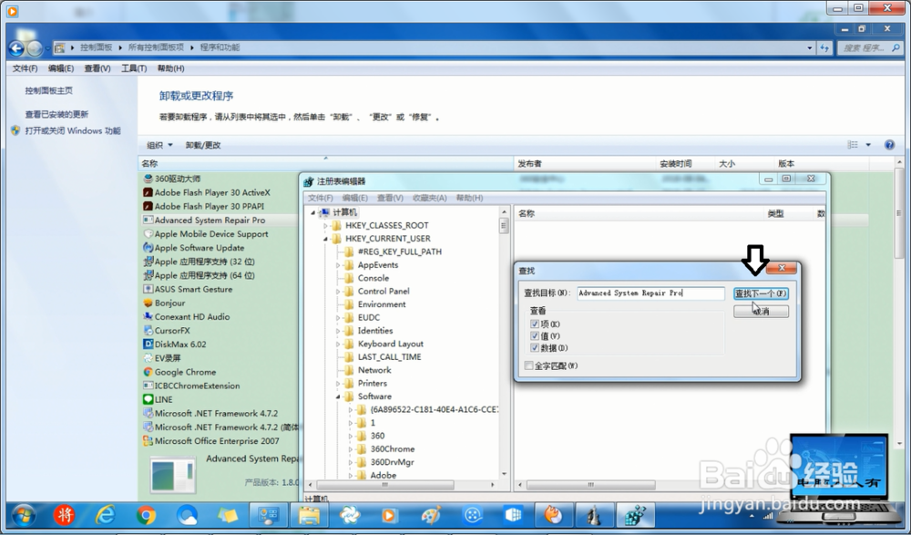This screenshot has height=535, width=911.
Task: Click the Windows Start orb
Action: (24, 515)
